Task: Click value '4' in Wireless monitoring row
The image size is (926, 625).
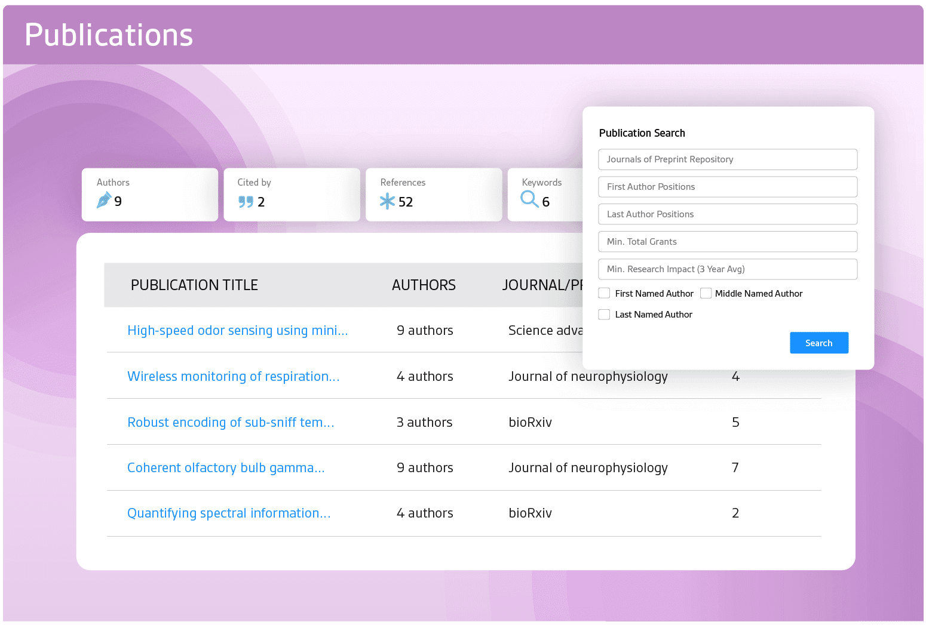Action: (x=735, y=377)
